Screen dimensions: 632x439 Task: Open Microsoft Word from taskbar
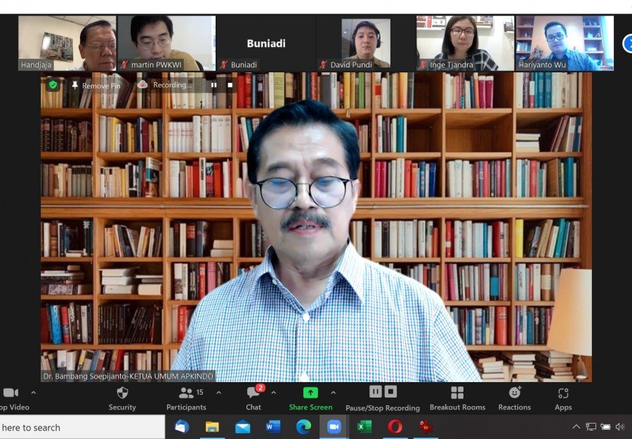pyautogui.click(x=273, y=426)
